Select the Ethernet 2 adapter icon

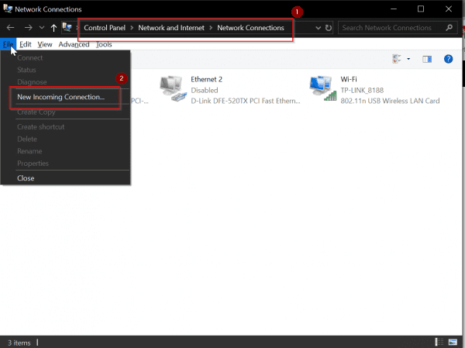172,89
